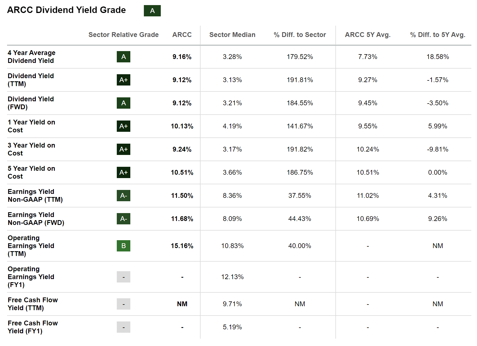Click the A+ badge for 5 Year Yield on Cost
The height and width of the screenshot is (346, 477).
coord(124,172)
